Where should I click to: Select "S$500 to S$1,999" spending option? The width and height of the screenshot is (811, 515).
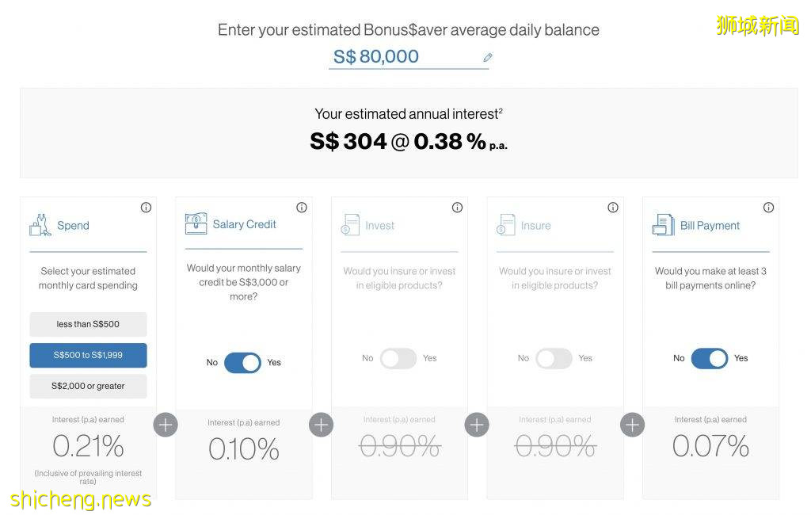tap(88, 355)
